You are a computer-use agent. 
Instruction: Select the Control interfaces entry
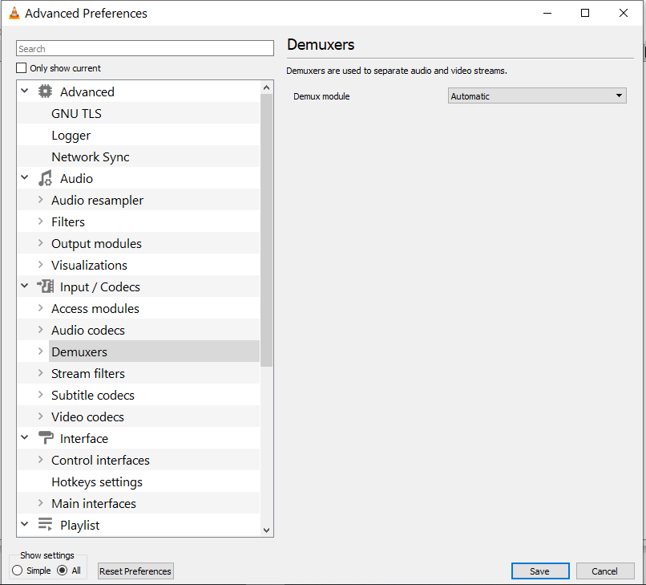[100, 460]
